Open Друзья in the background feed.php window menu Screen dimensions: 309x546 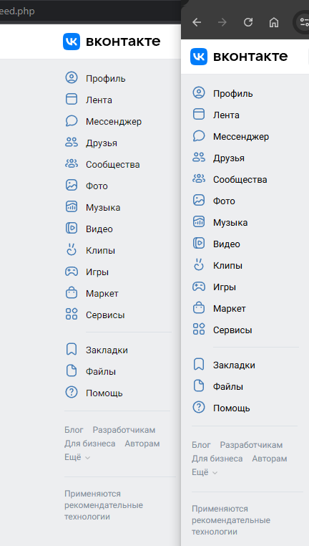(x=102, y=143)
